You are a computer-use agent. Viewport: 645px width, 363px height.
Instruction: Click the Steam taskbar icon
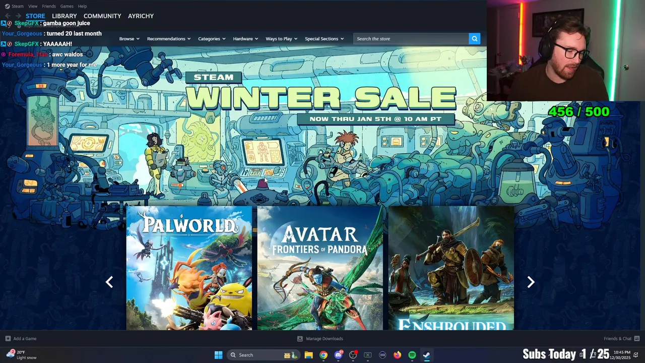click(427, 355)
